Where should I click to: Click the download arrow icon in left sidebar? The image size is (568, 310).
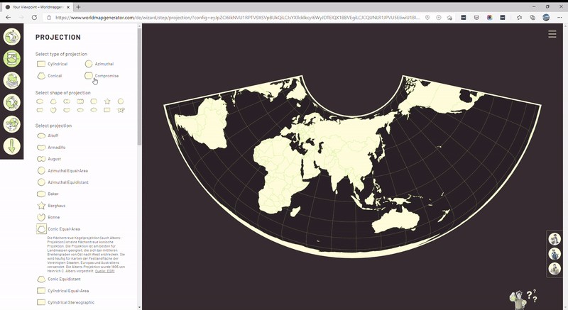pyautogui.click(x=12, y=146)
